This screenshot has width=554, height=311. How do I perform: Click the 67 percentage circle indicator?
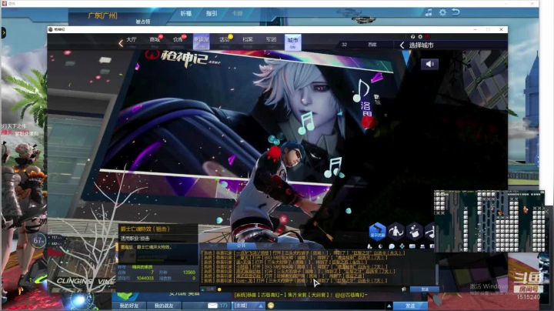(38, 241)
